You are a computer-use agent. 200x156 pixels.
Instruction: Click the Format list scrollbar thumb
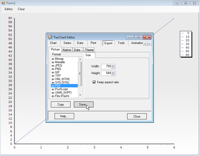pos(80,74)
